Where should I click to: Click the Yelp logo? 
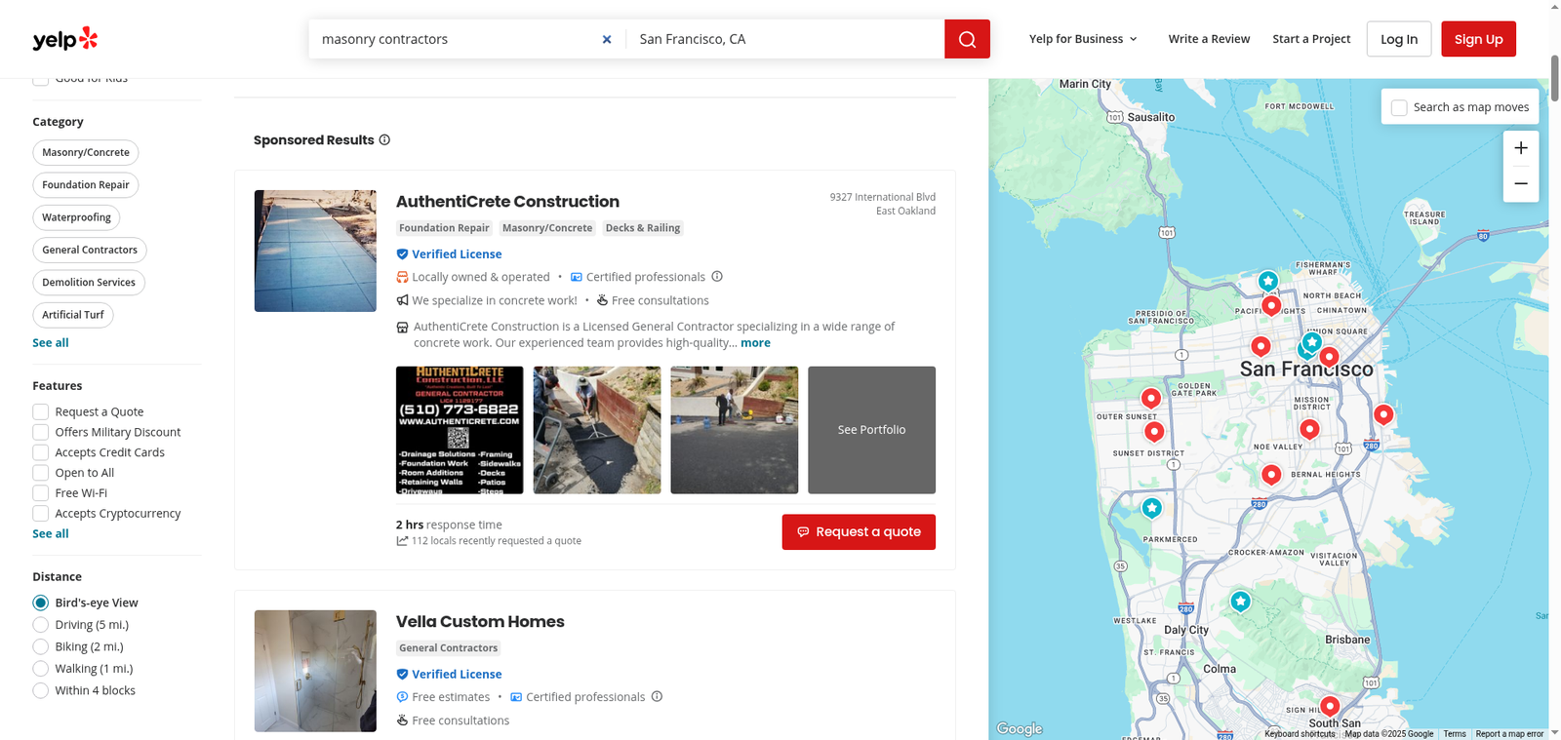65,39
